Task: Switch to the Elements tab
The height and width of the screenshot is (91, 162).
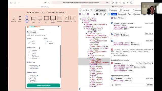Action: 100,10
